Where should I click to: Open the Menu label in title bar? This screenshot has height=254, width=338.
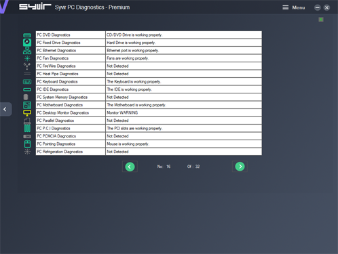click(299, 7)
